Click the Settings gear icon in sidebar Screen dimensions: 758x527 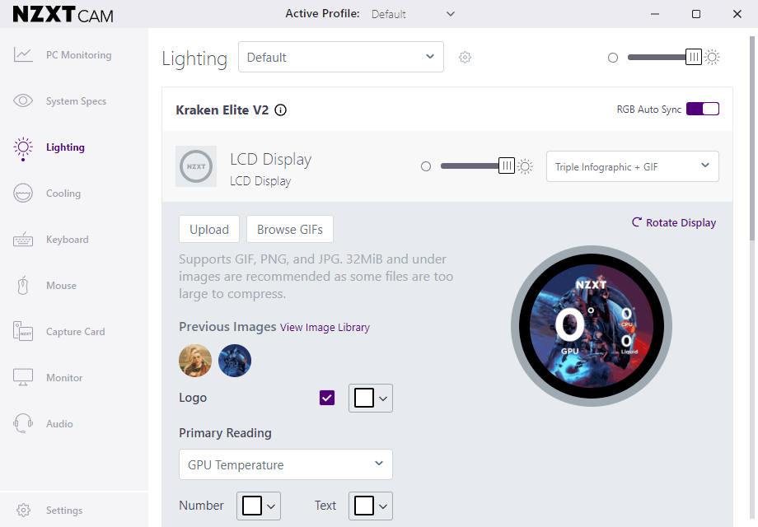pyautogui.click(x=23, y=510)
